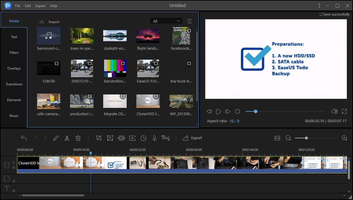Mute the preview volume speaker

[334, 112]
